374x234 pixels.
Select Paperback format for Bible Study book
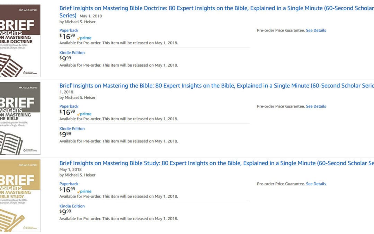(x=69, y=184)
